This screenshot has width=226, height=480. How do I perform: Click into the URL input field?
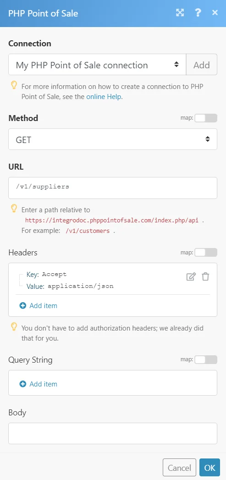pos(113,188)
